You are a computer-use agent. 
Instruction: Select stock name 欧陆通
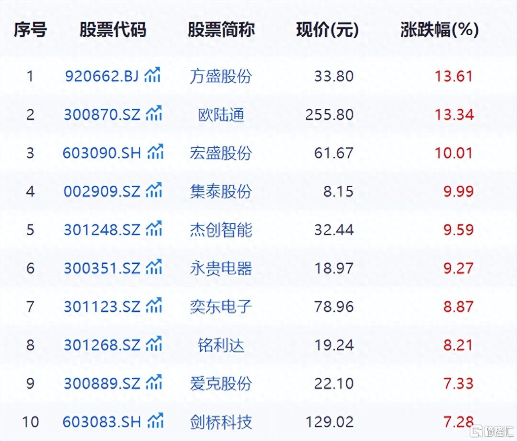(x=221, y=115)
